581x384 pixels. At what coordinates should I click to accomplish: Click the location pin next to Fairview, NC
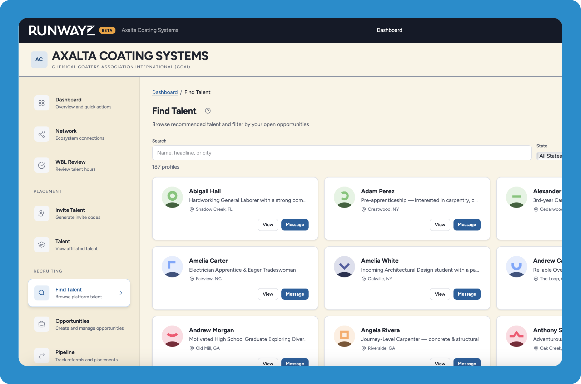pyautogui.click(x=192, y=279)
